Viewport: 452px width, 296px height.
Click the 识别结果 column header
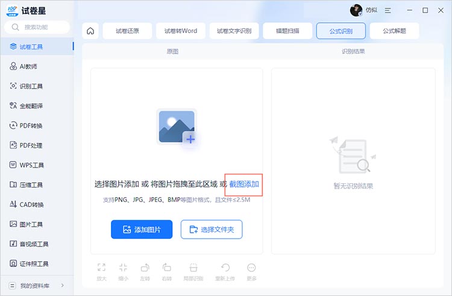click(353, 52)
